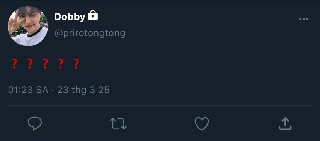Image resolution: width=320 pixels, height=141 pixels.
Task: Open the share upload arrow icon
Action: [285, 124]
